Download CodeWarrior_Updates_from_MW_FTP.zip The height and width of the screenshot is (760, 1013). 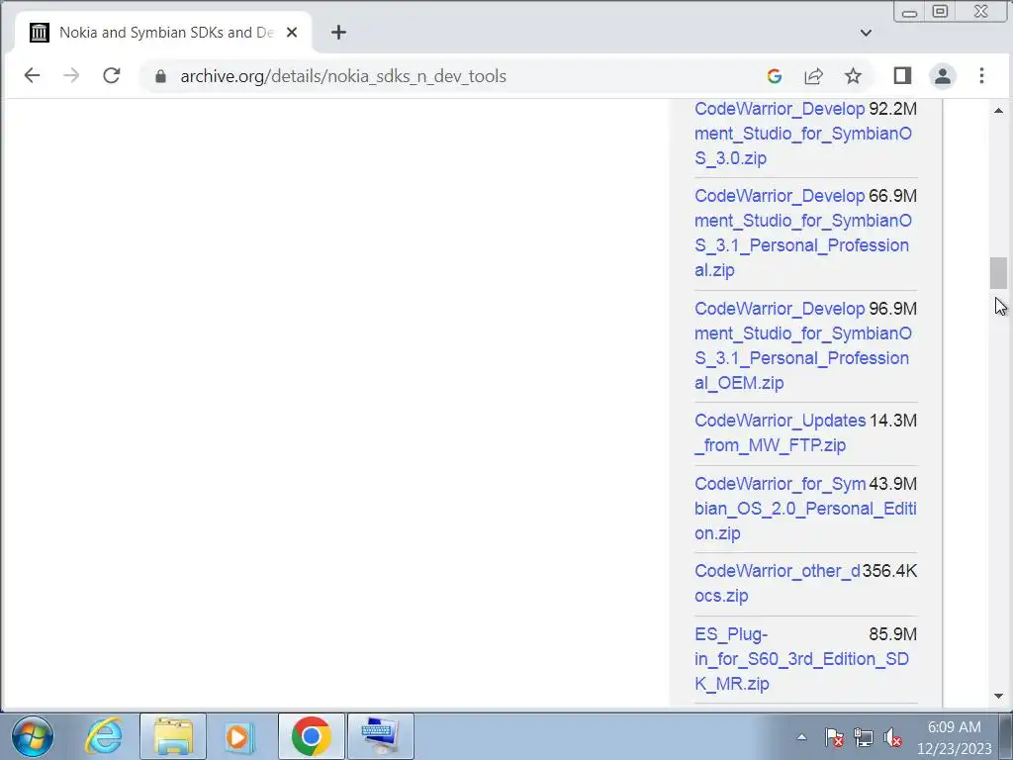pyautogui.click(x=780, y=432)
